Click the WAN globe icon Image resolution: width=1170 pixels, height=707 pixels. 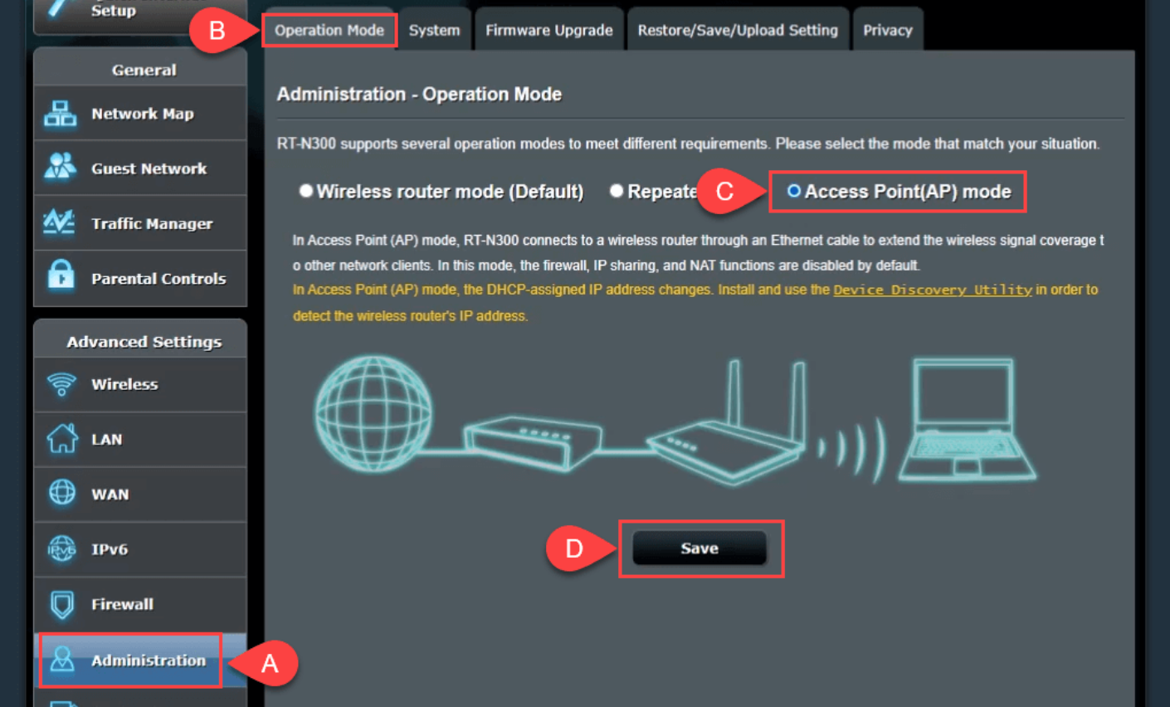(62, 493)
